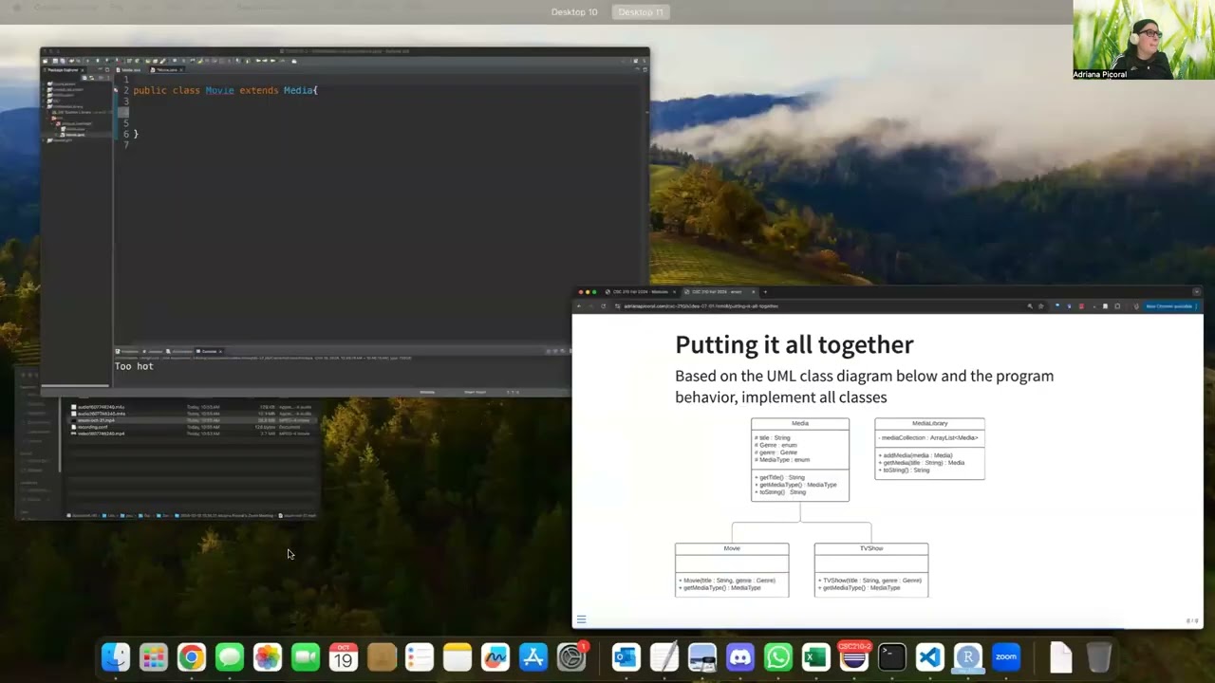Screen dimensions: 1215x683
Task: Launch Google Chrome from the dock
Action: (192, 656)
